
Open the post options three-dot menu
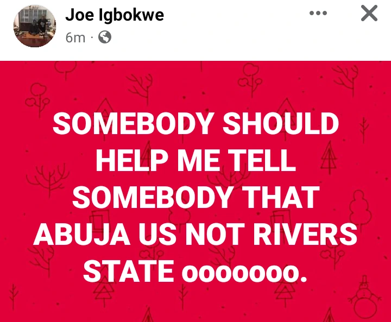(x=318, y=13)
